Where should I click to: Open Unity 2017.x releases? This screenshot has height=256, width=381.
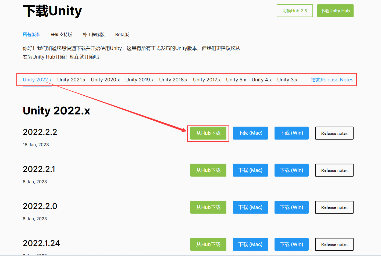[x=207, y=80]
